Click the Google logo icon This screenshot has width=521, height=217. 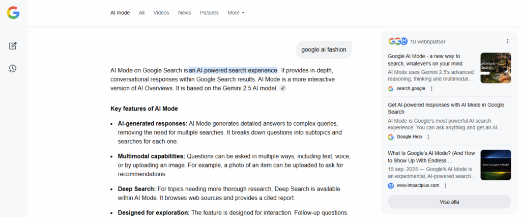(13, 13)
